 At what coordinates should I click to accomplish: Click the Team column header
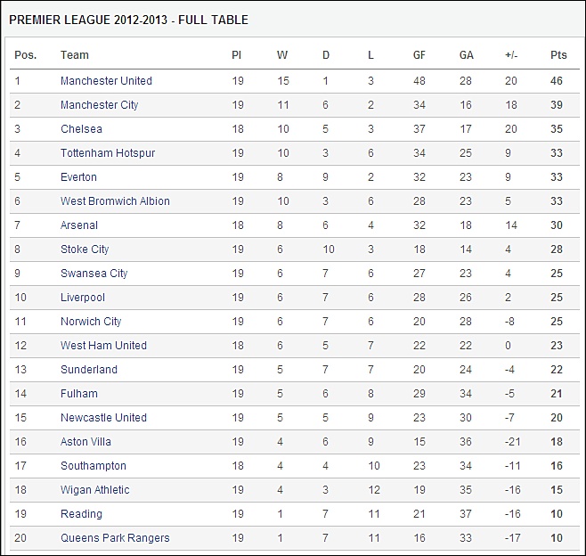(x=75, y=55)
